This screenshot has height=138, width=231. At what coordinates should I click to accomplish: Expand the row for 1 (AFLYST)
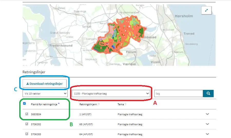(208, 114)
